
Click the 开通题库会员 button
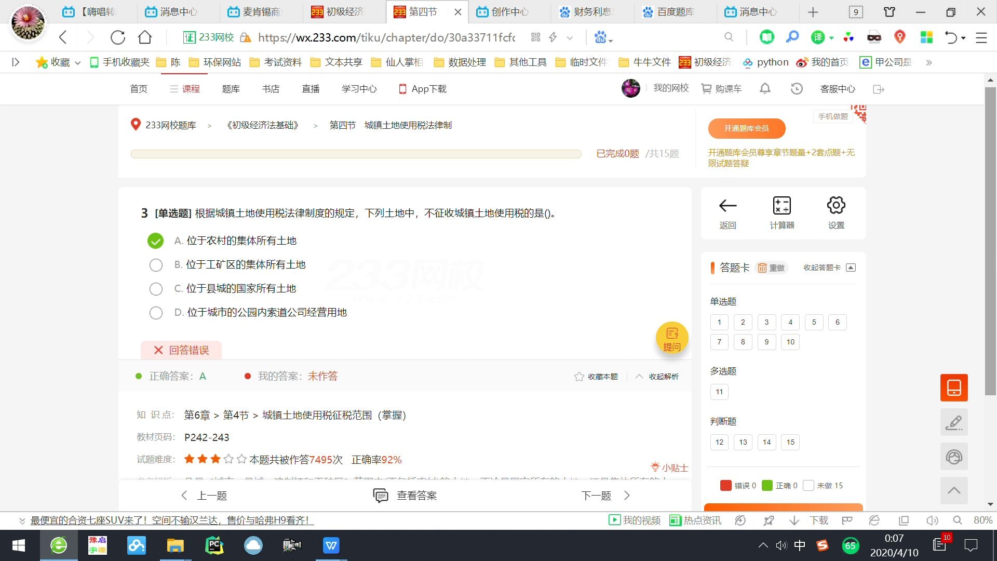(x=747, y=128)
